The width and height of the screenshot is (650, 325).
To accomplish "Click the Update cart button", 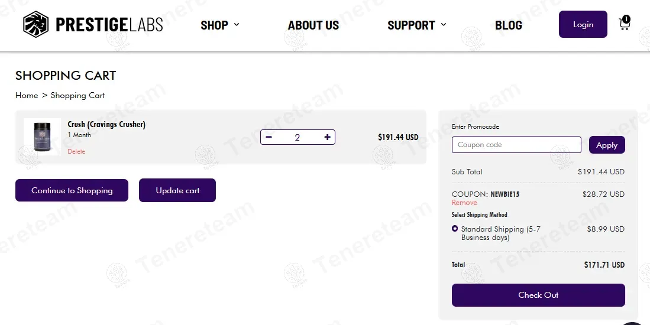I will coord(177,190).
